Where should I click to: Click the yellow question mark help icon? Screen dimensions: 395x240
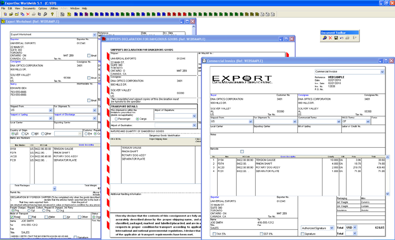(52, 14)
